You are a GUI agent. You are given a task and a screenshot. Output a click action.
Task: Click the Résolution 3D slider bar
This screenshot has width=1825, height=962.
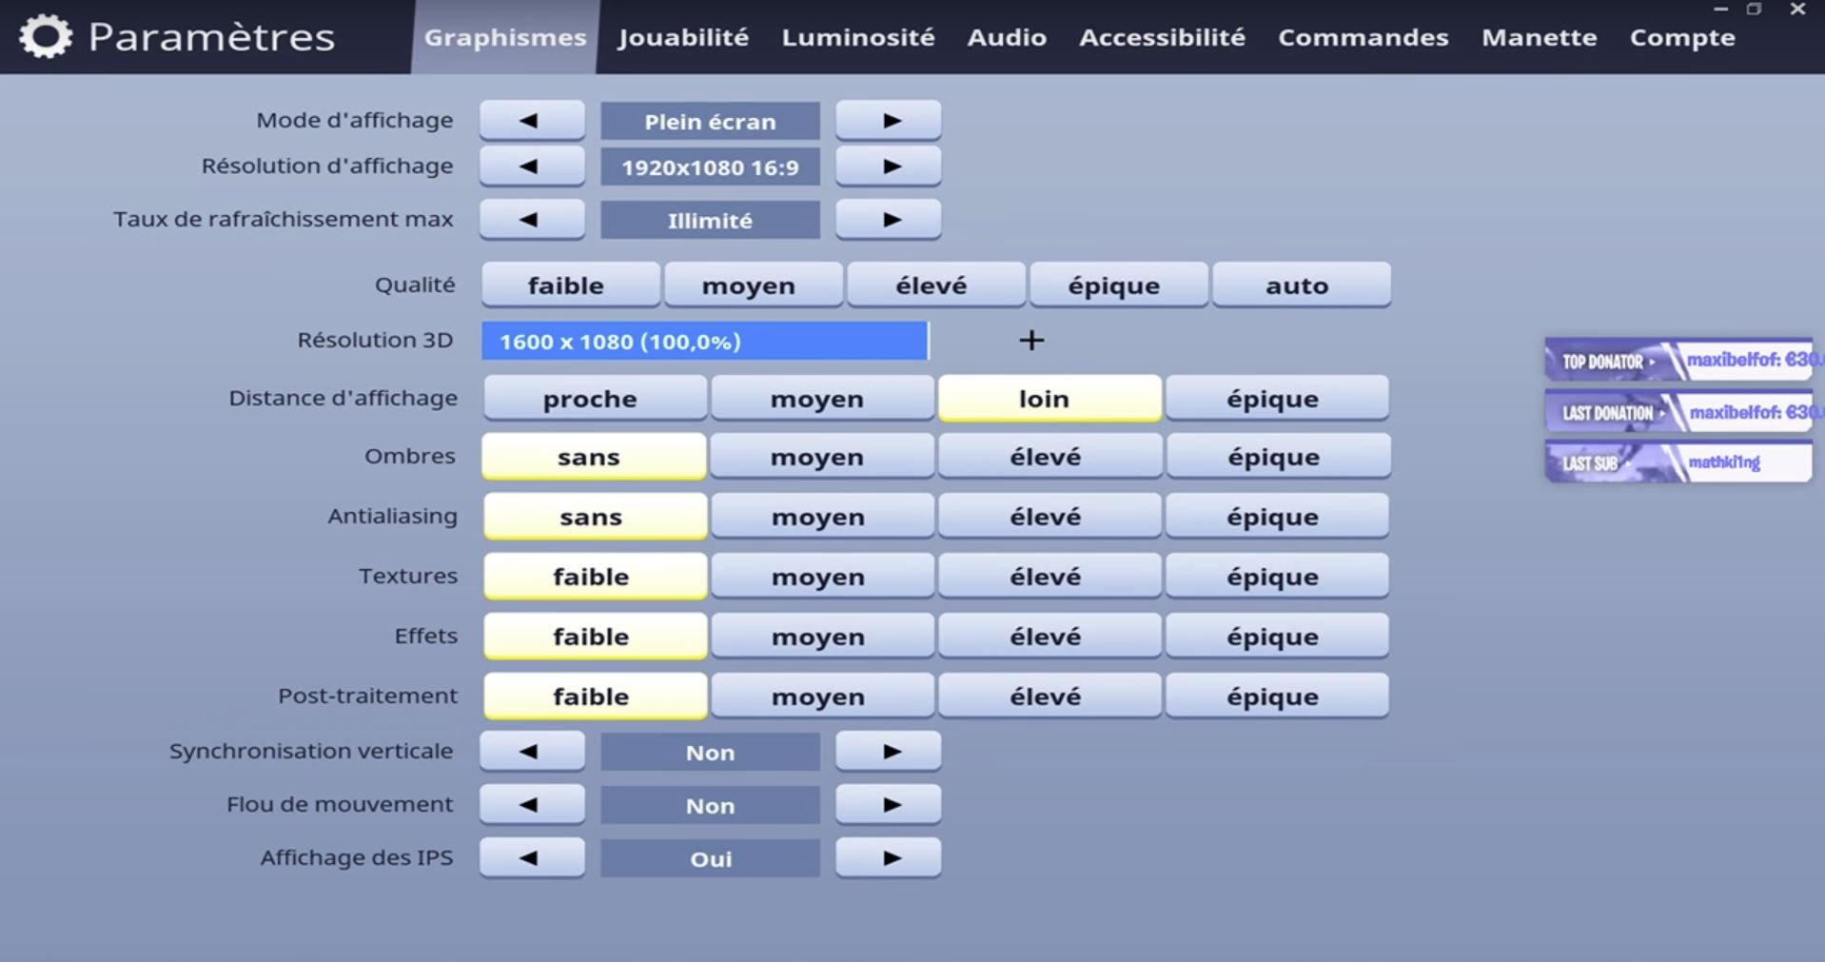pyautogui.click(x=705, y=342)
